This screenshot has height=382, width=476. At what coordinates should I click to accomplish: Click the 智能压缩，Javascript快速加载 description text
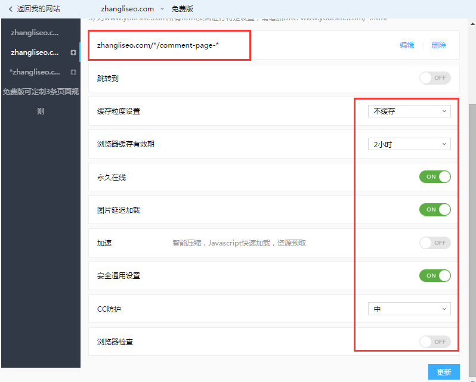tap(239, 243)
